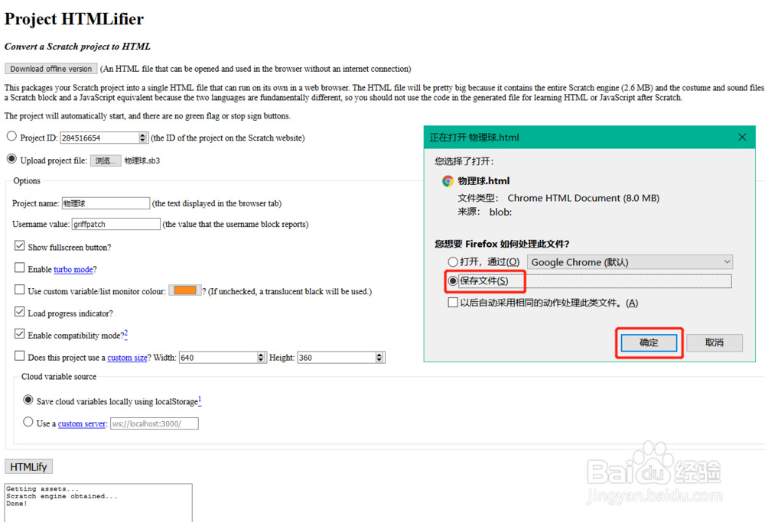
Task: Click the Chrome file icon in dialog
Action: tap(448, 181)
